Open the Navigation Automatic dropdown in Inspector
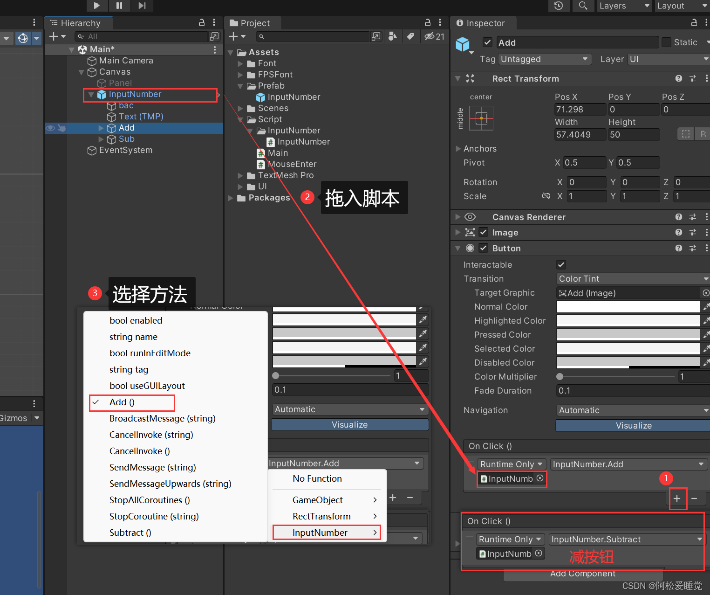The image size is (710, 595). point(633,410)
